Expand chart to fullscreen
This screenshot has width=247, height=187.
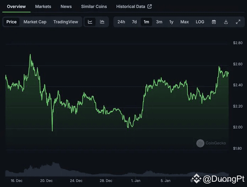pos(238,22)
